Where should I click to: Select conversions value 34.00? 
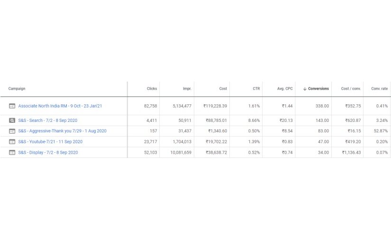point(323,152)
